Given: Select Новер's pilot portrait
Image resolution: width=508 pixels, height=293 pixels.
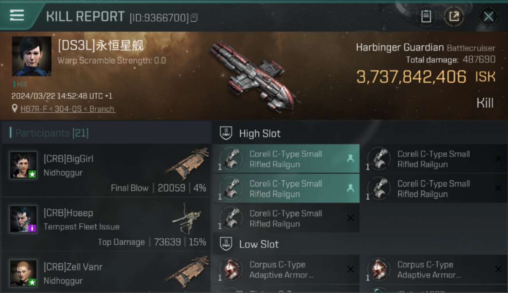Looking at the screenshot, I should 23,219.
